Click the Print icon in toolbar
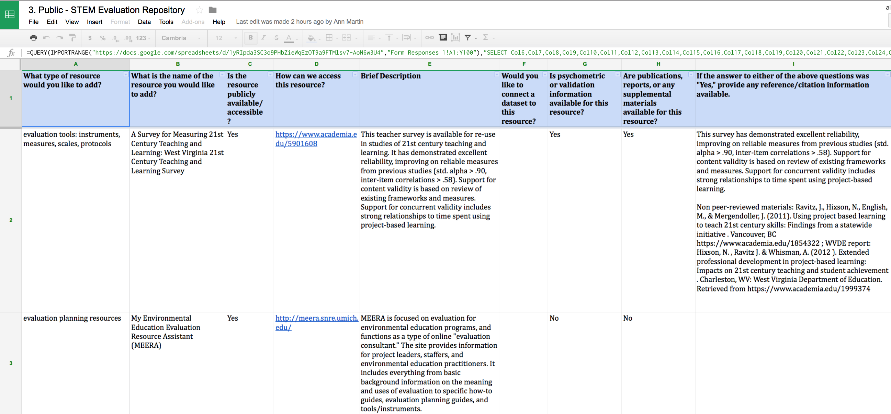This screenshot has height=414, width=891. (x=34, y=38)
